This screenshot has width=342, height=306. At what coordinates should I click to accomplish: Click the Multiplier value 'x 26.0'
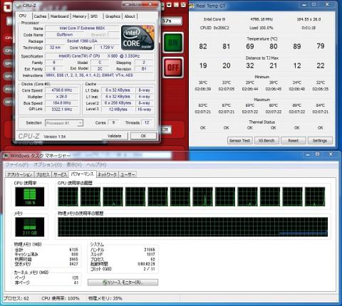pyautogui.click(x=61, y=97)
